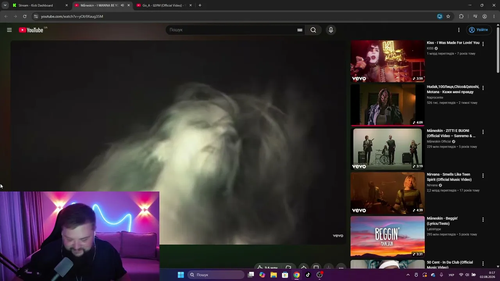500x281 pixels.
Task: Open the Måneskin Beggin' lyrics thumbnail
Action: pyautogui.click(x=387, y=237)
